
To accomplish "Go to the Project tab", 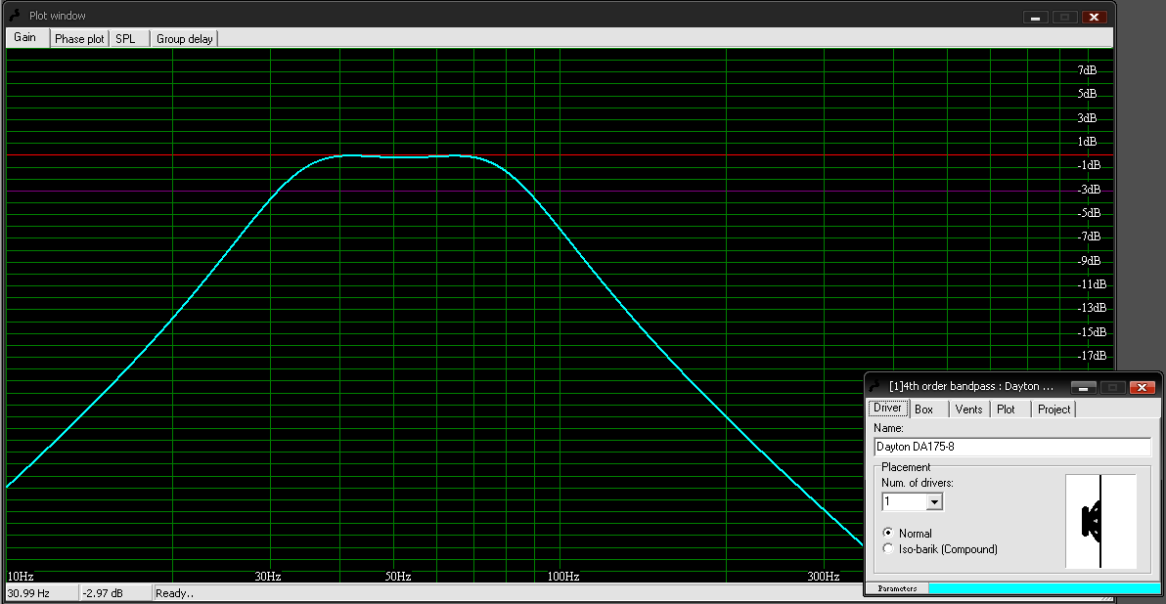I will [x=1054, y=410].
